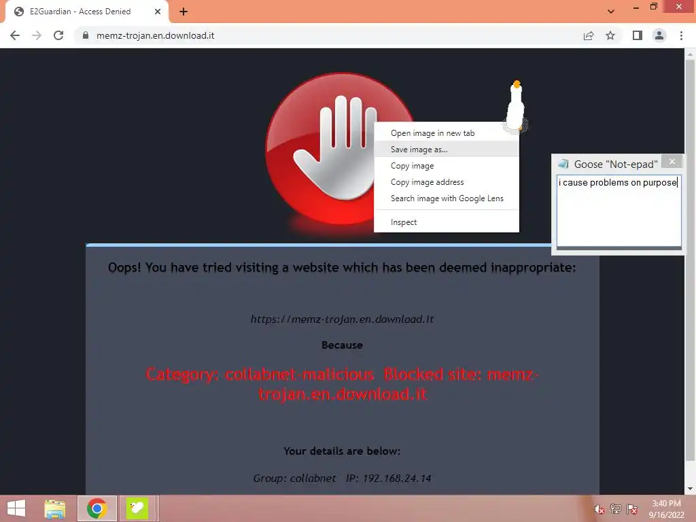Viewport: 696px width, 522px height.
Task: Close the Goose Not-epad window
Action: (x=672, y=162)
